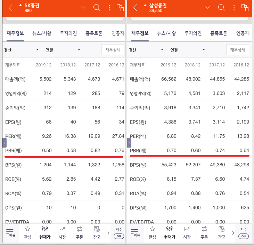Open 시장 in 삼성증권 bottom bar

pyautogui.click(x=187, y=233)
